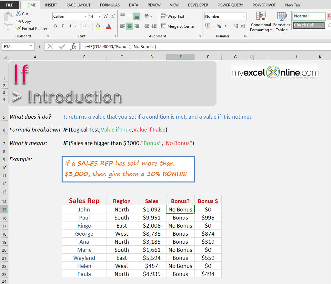Click the Format Painter tool
The width and height of the screenshot is (331, 284).
point(32,29)
